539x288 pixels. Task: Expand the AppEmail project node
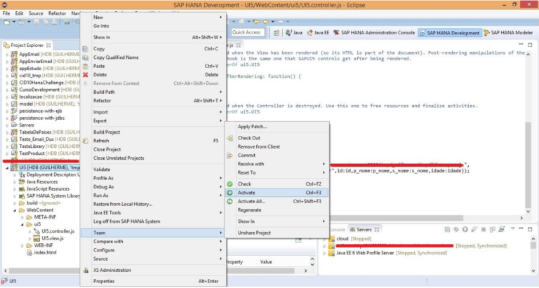coord(6,54)
